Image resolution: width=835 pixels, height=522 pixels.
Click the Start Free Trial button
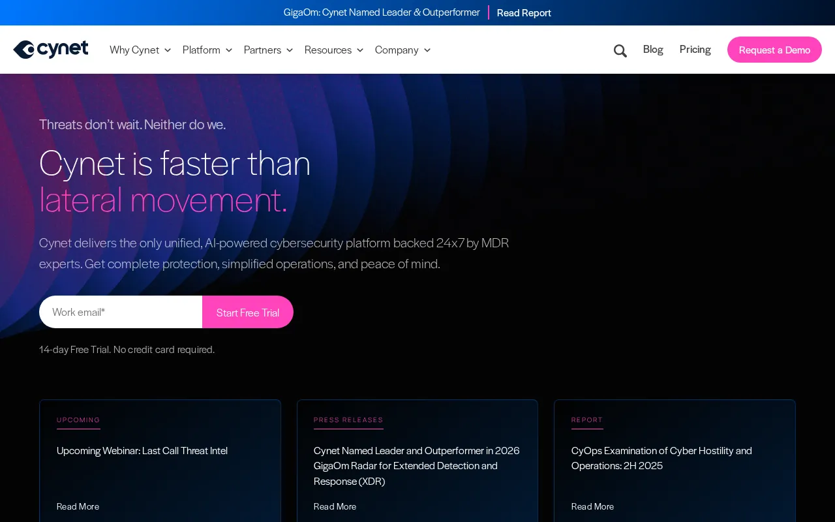[248, 312]
